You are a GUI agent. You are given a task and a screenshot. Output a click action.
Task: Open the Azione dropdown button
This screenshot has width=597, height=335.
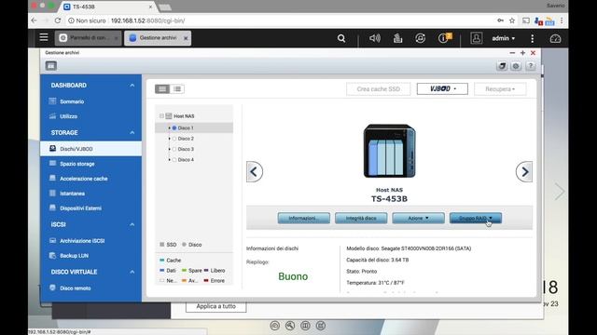[x=418, y=218]
